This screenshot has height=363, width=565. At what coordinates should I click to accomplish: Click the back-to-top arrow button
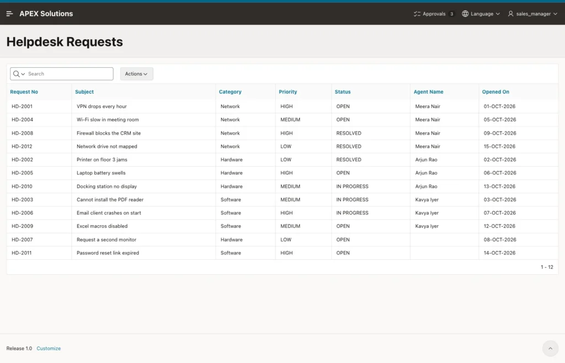click(x=550, y=348)
